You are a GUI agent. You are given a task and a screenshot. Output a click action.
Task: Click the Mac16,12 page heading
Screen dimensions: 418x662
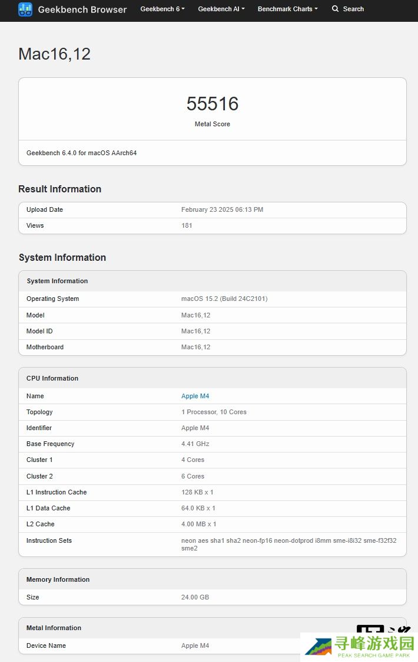coord(54,54)
